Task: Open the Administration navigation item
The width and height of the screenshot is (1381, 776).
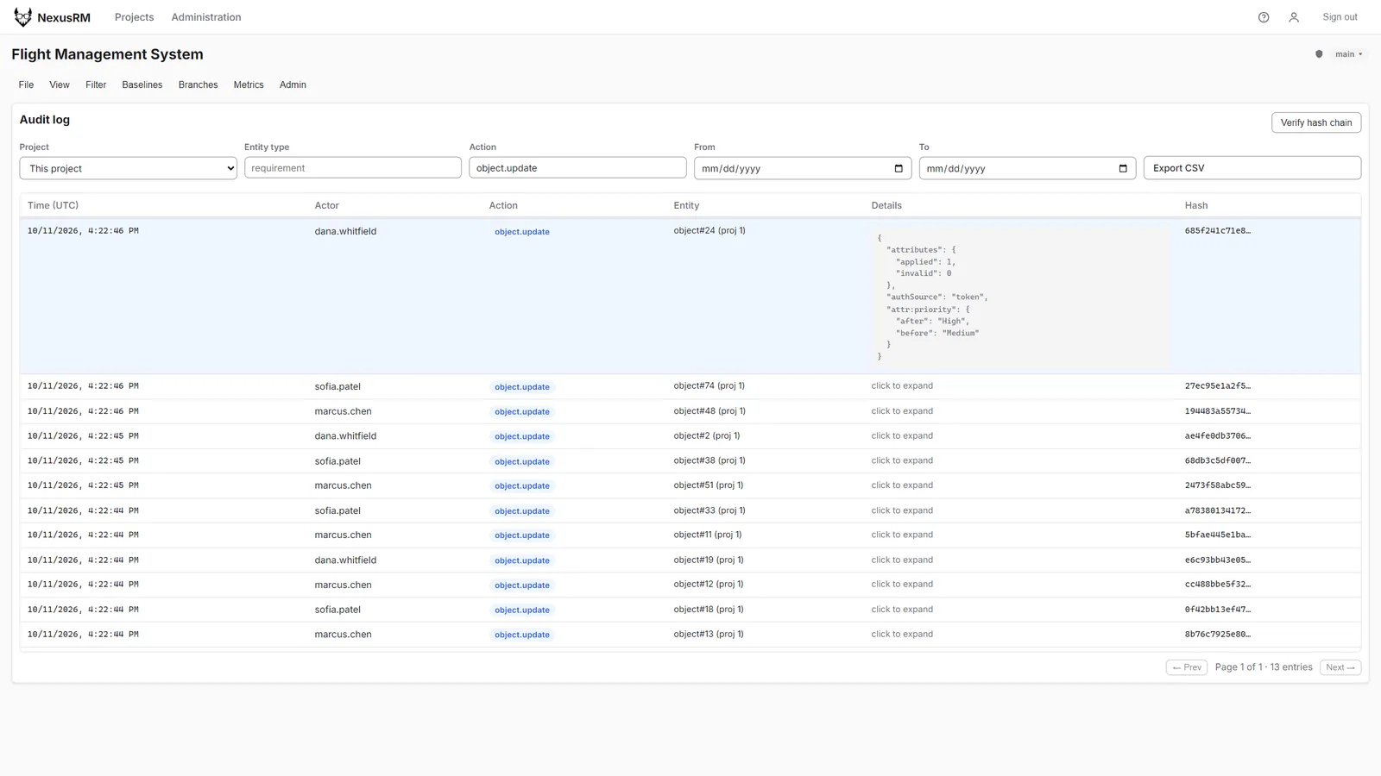Action: [x=206, y=17]
